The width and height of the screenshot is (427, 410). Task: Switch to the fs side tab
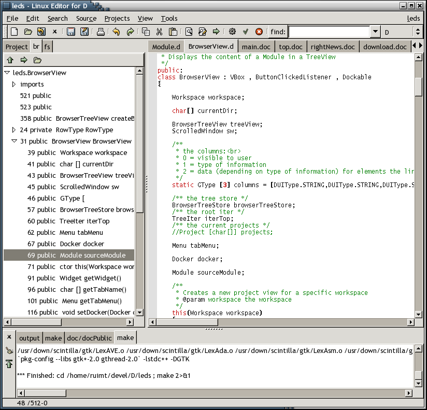(47, 47)
